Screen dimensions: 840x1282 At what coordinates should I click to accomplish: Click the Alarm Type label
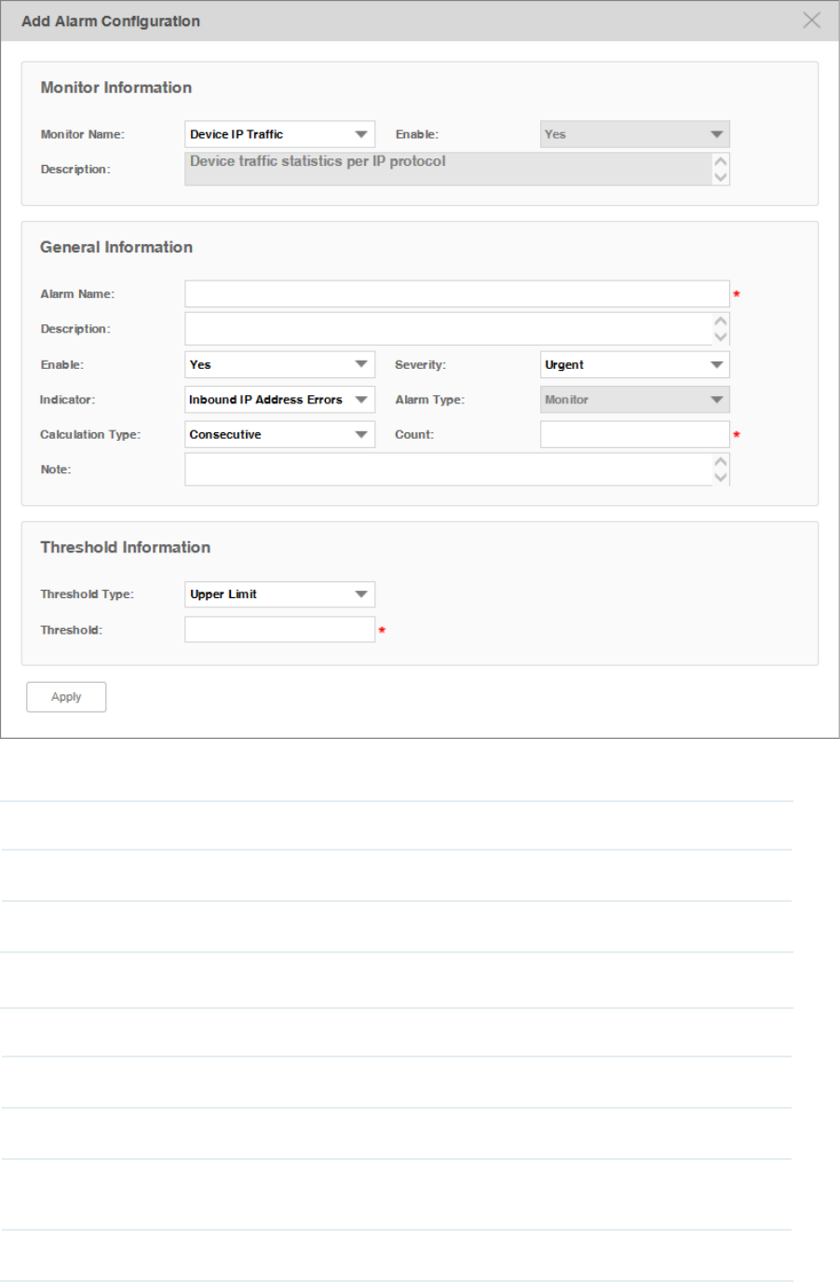429,400
